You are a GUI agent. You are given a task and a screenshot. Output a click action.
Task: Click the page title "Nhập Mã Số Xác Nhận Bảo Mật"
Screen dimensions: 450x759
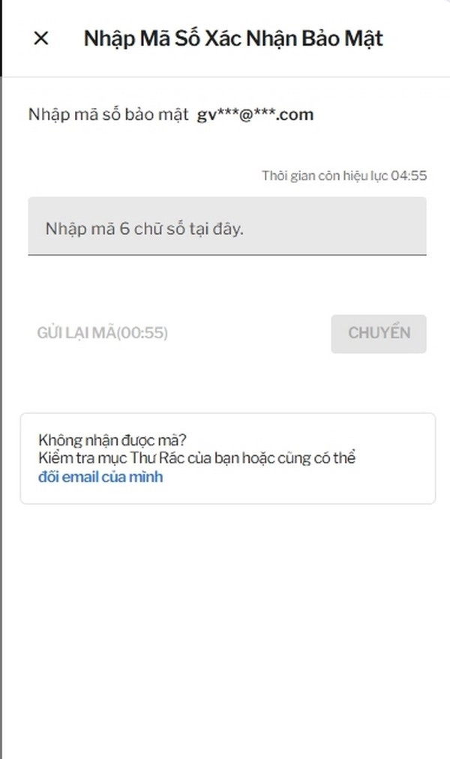tap(233, 38)
